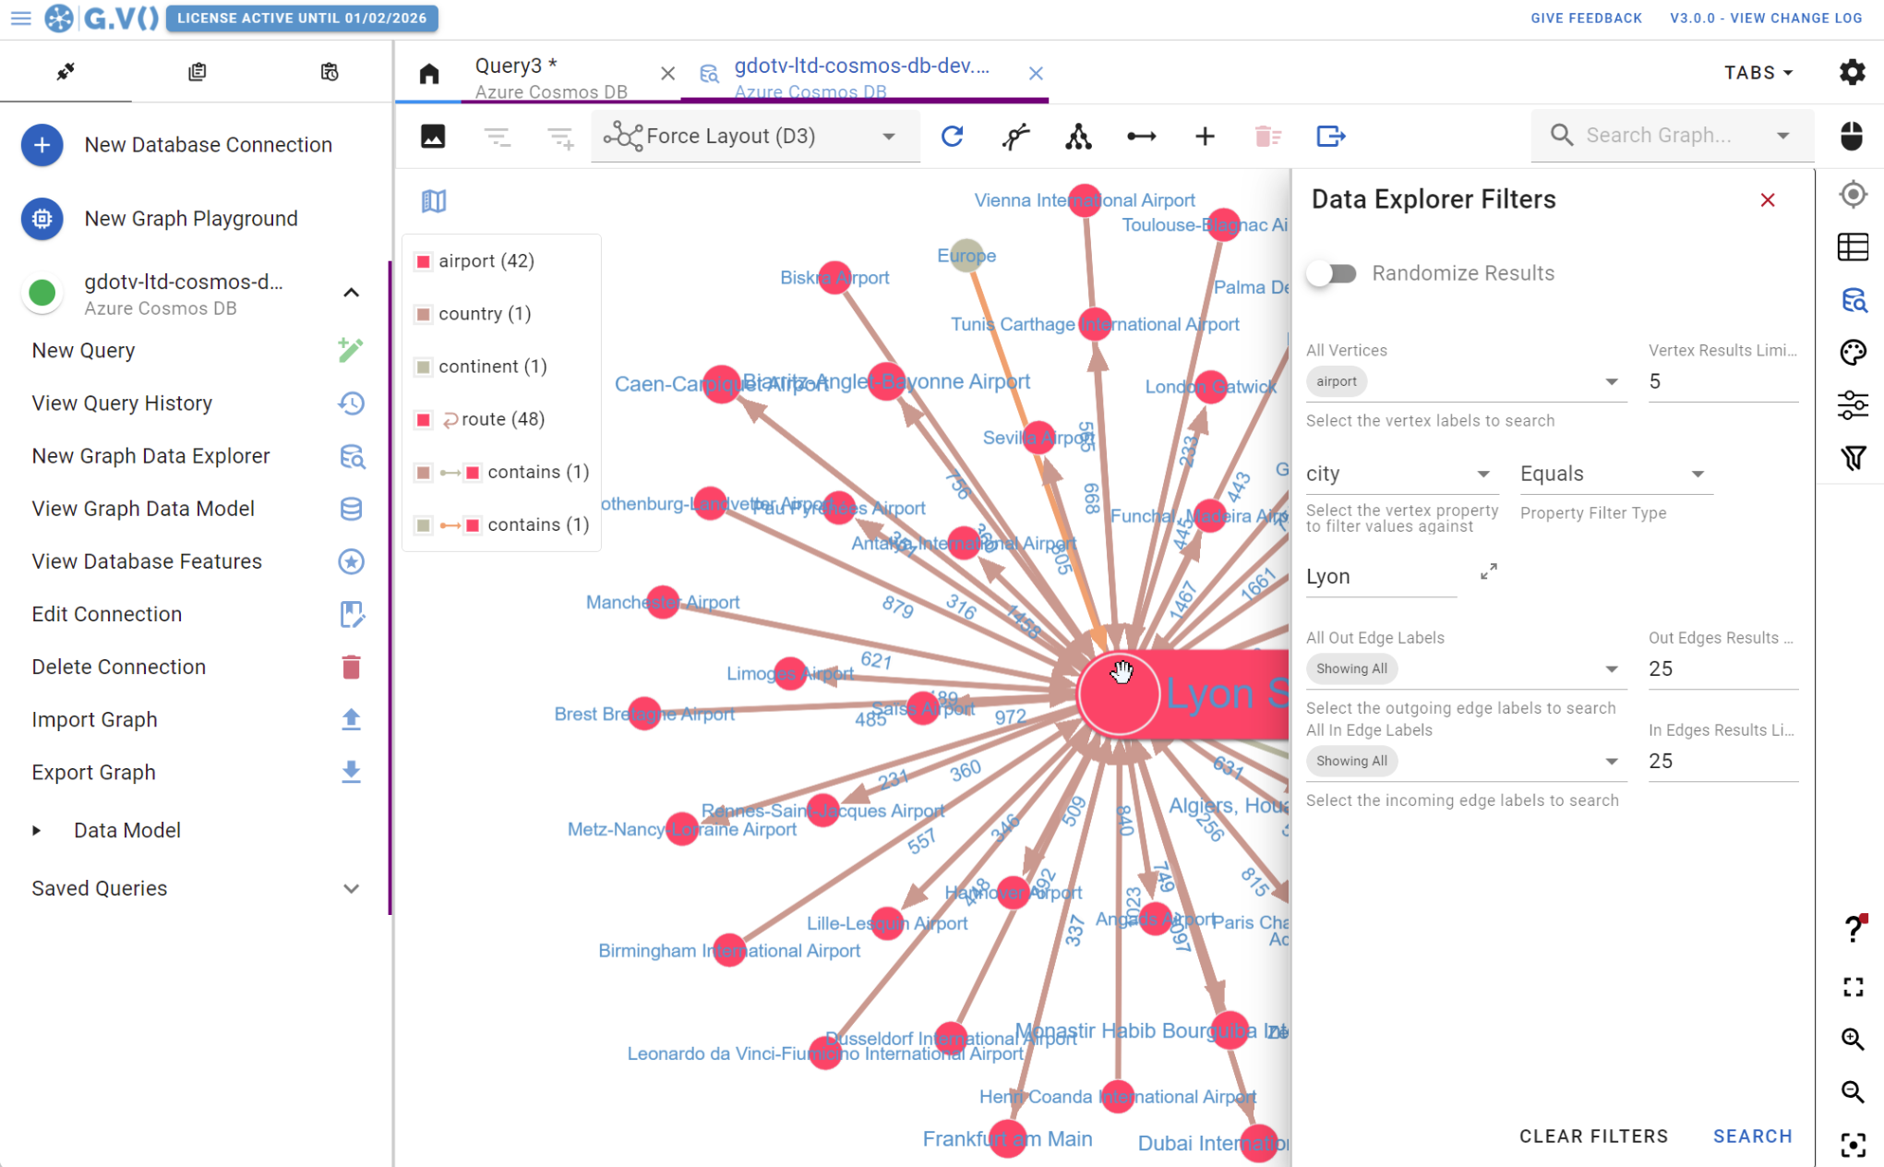The image size is (1884, 1167).
Task: Click the edge direction tool icon
Action: (x=1143, y=135)
